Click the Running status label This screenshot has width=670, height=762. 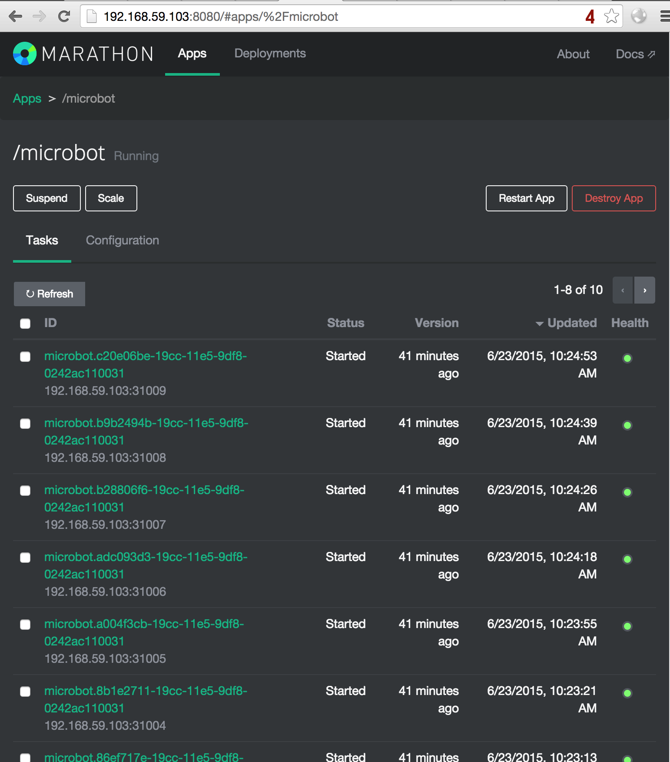136,156
